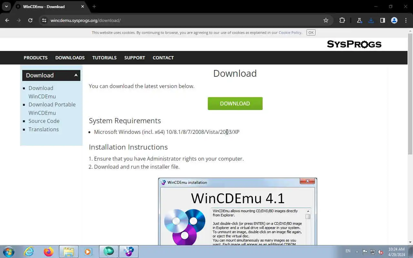
Task: Add a new tab with plus button
Action: (x=94, y=6)
